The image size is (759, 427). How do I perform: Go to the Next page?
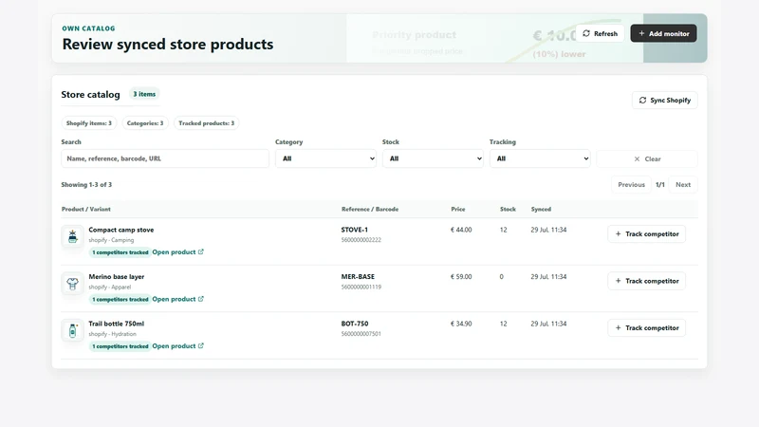(683, 184)
